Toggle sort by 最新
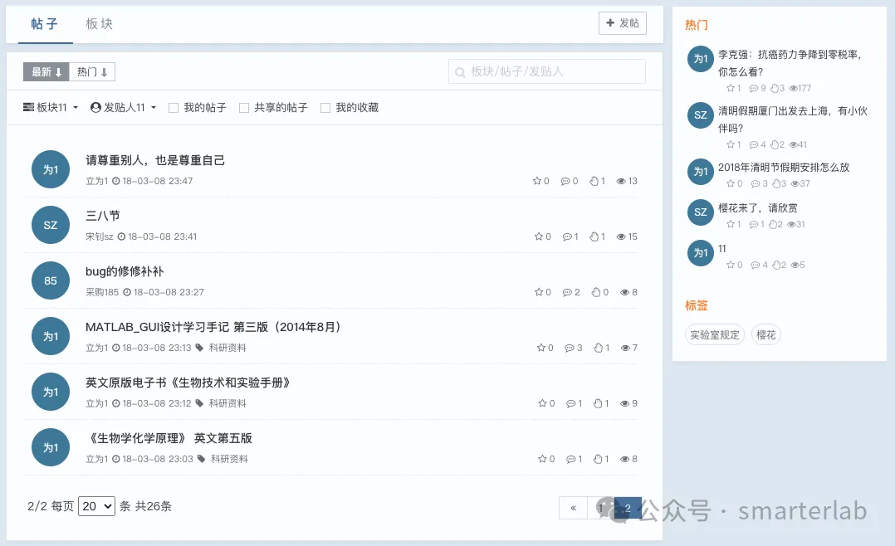 (46, 72)
